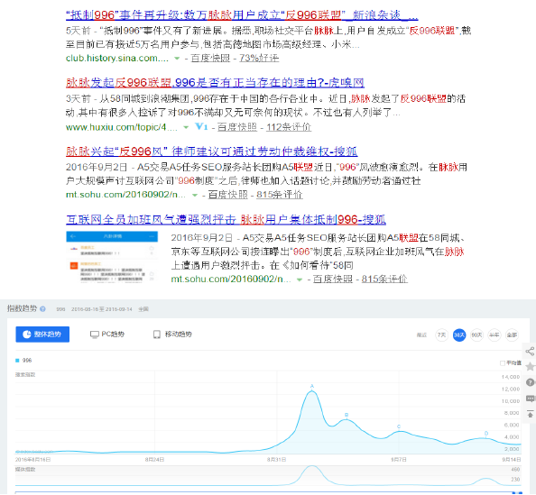
Task: Open 百度快照 for the huxiu result
Action: [237, 127]
